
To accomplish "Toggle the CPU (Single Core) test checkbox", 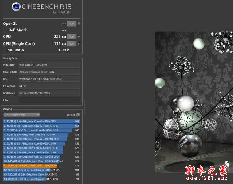I will [79, 43].
